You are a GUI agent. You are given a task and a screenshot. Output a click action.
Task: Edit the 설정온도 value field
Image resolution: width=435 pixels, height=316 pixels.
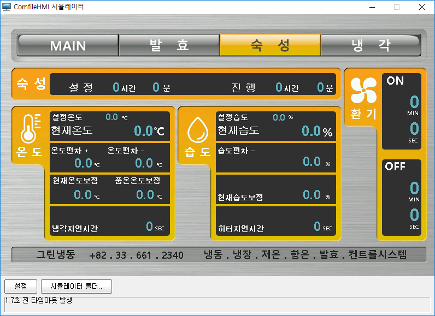tap(112, 117)
